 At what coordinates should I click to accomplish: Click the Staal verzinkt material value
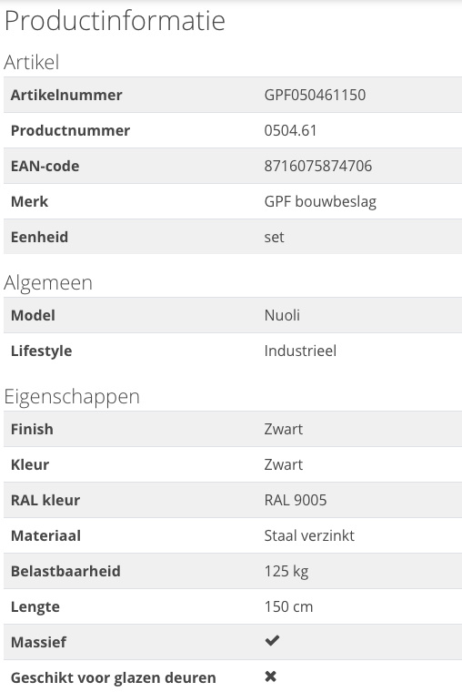point(309,535)
